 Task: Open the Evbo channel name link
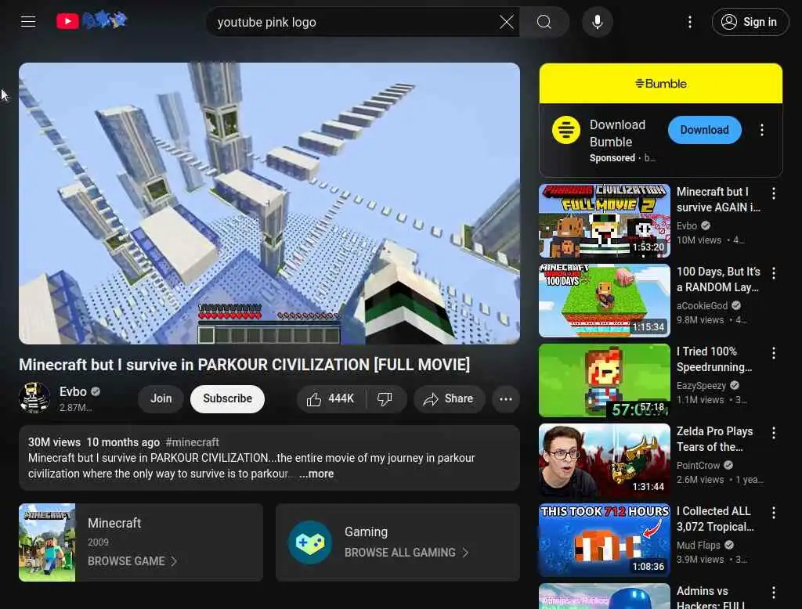73,391
